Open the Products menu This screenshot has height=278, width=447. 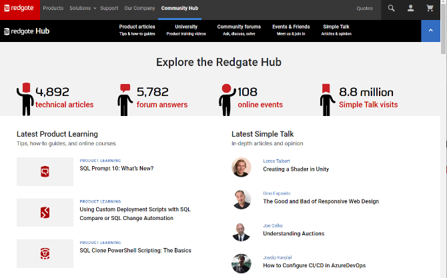pyautogui.click(x=53, y=8)
